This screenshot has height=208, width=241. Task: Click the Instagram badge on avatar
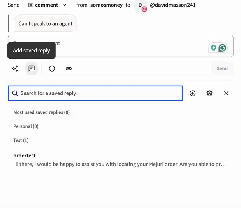point(144,9)
